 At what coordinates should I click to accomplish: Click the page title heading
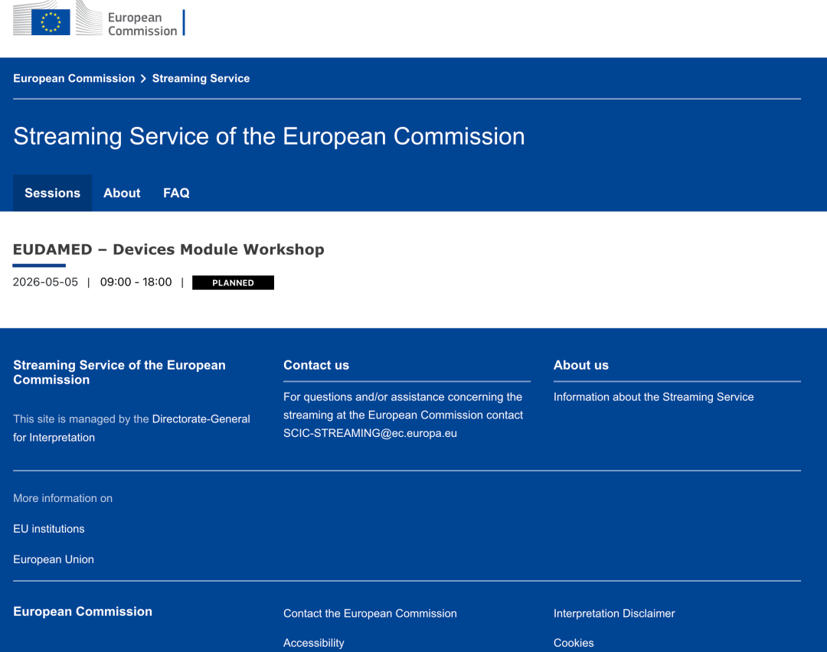point(269,136)
